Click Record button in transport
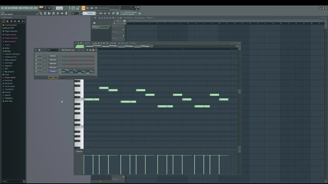This screenshot has height=184, width=328. point(54,8)
